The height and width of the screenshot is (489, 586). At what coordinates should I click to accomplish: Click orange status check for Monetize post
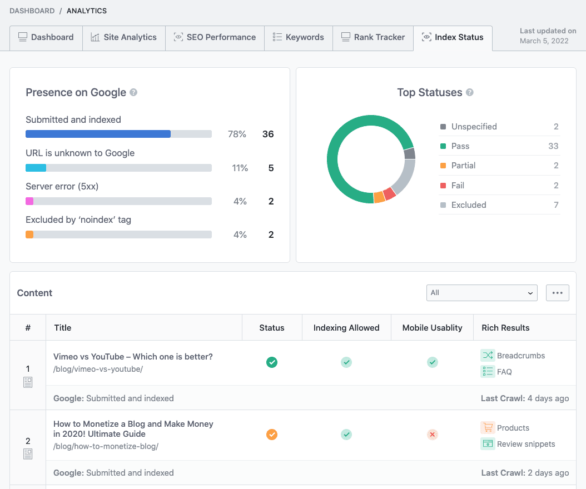click(272, 435)
